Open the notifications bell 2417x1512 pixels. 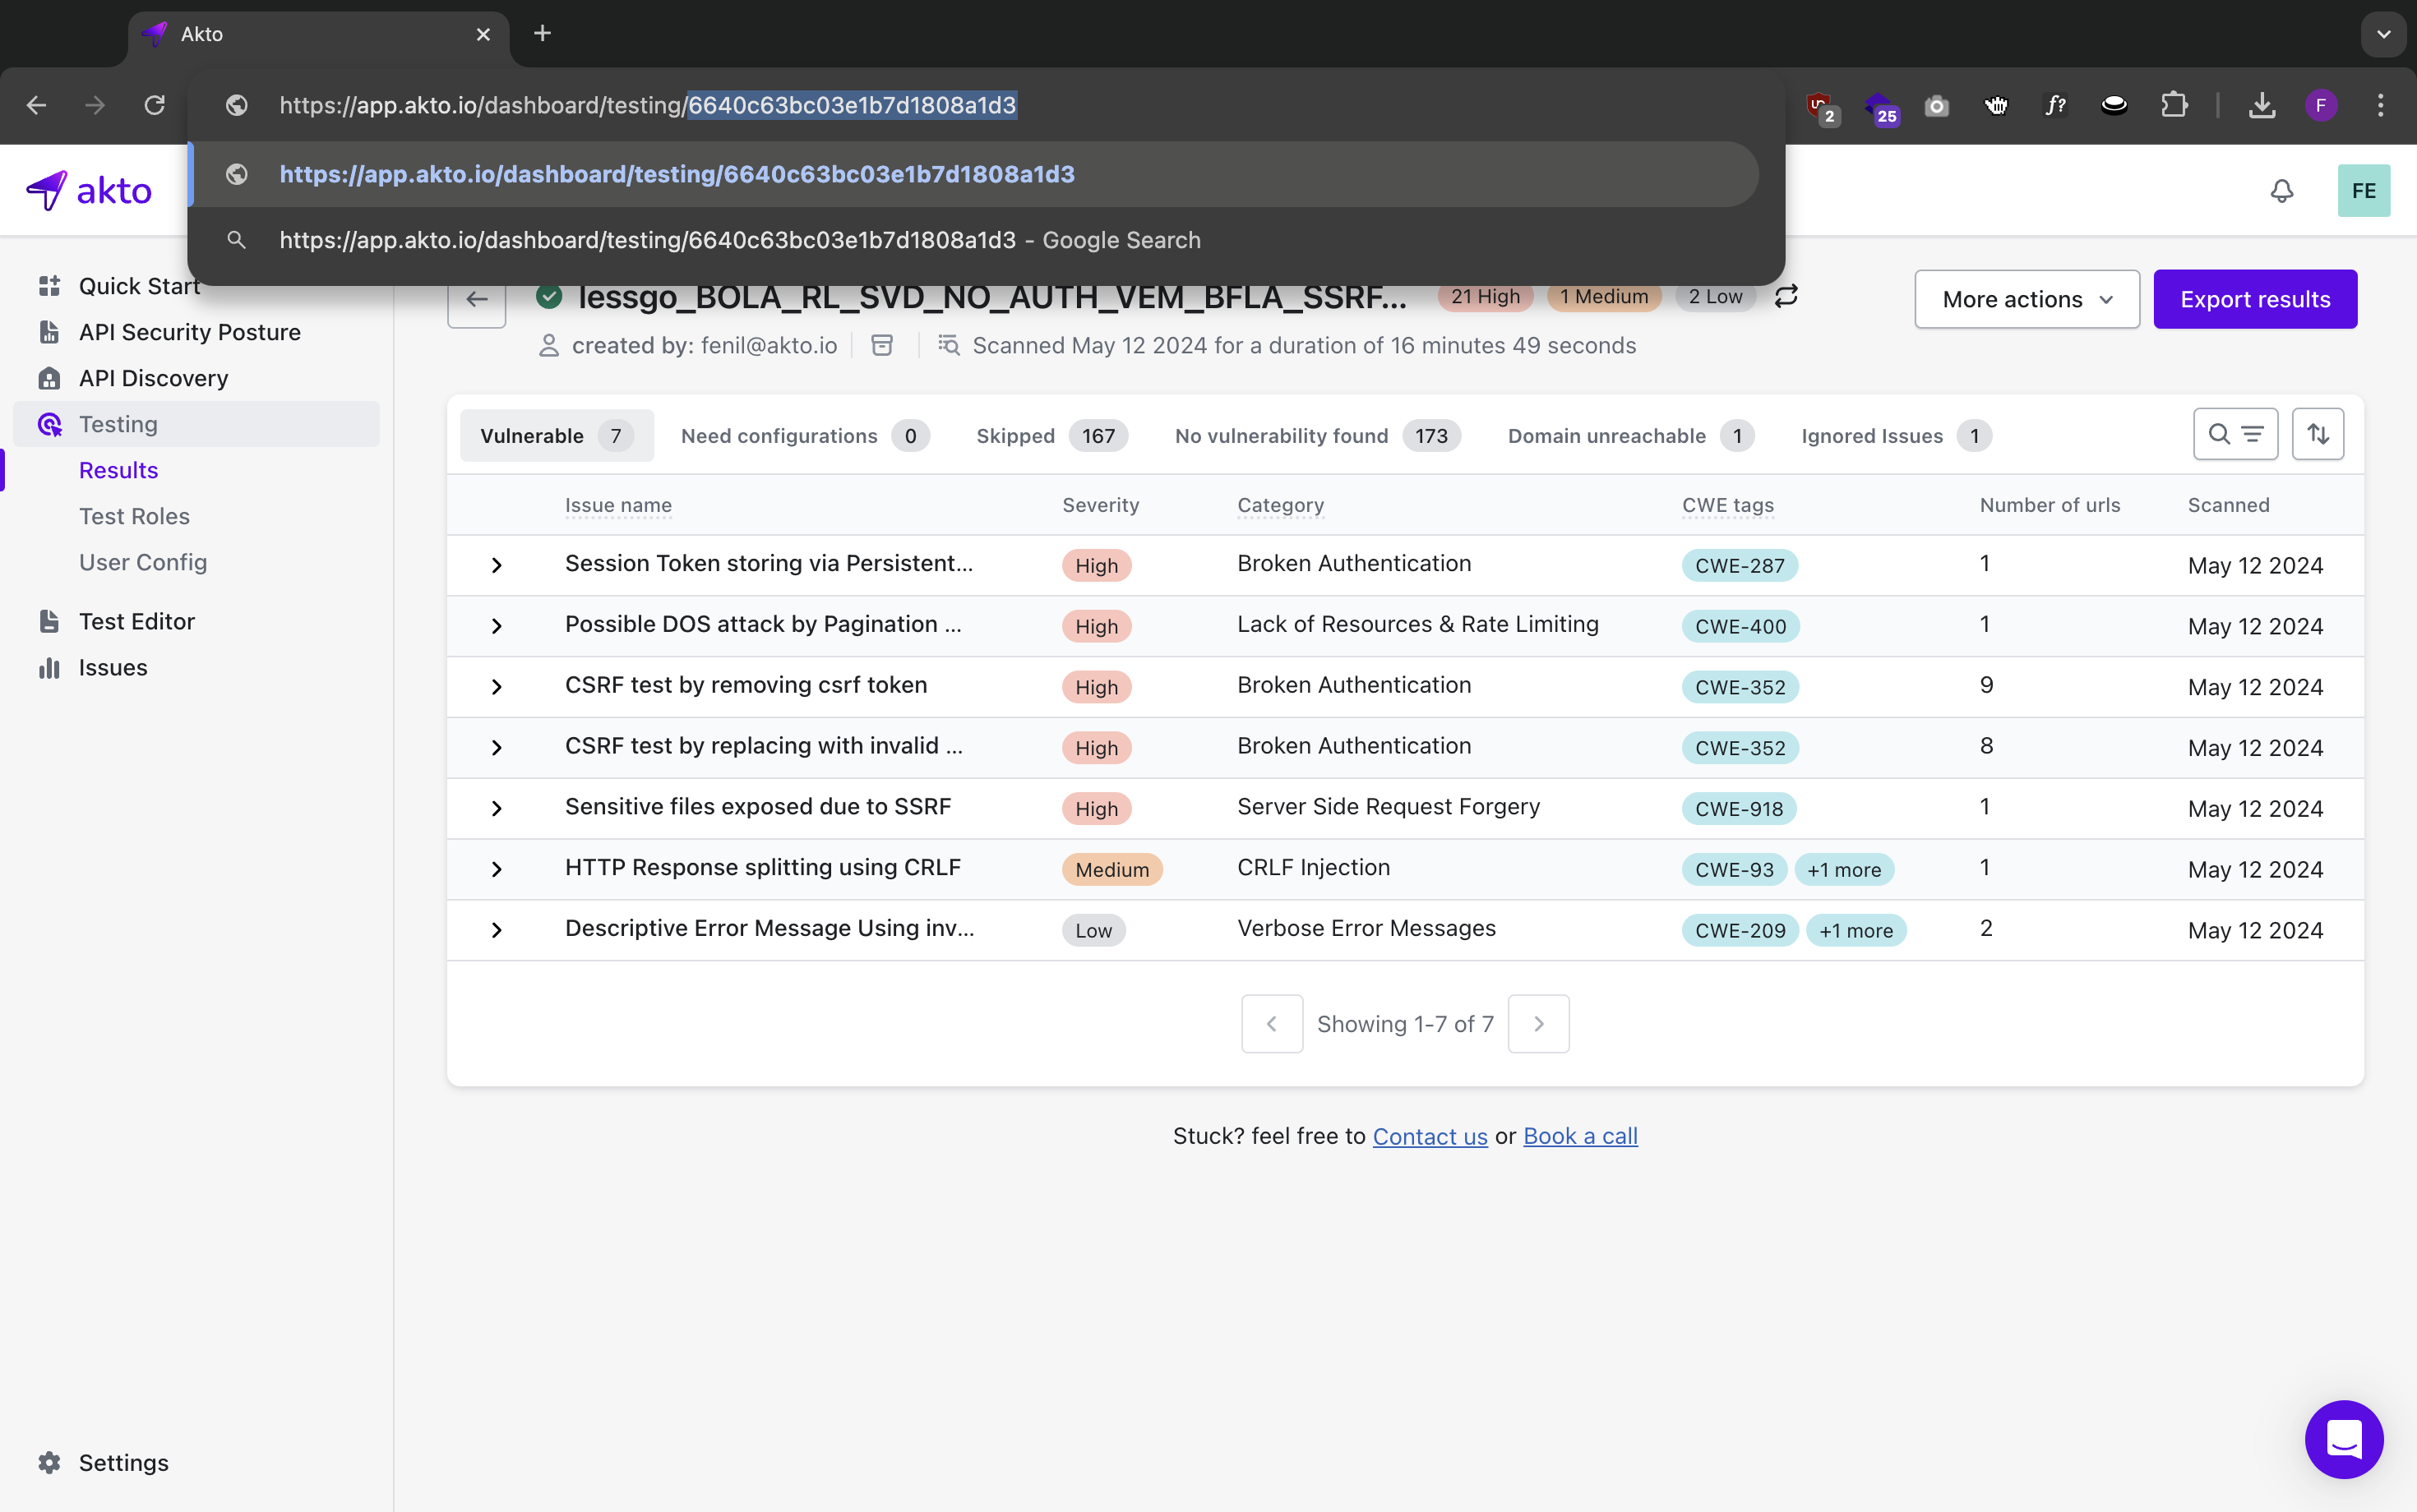[x=2281, y=191]
